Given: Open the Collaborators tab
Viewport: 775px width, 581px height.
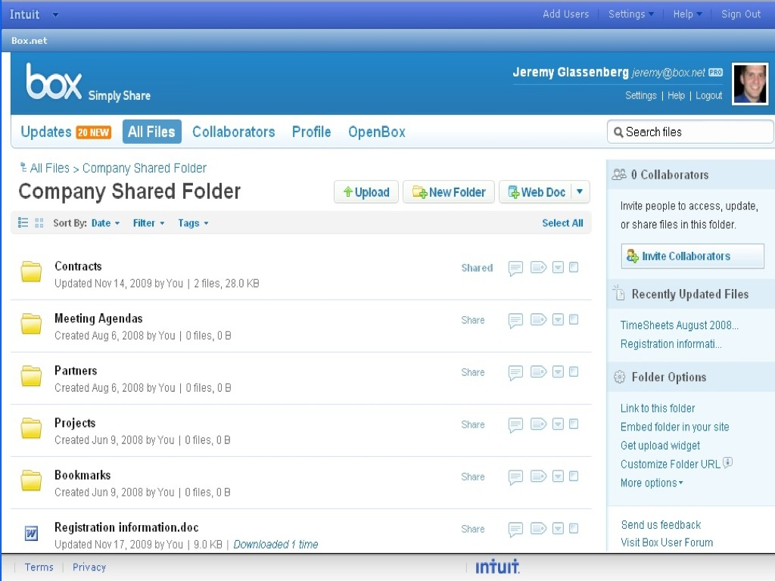Looking at the screenshot, I should [x=234, y=132].
